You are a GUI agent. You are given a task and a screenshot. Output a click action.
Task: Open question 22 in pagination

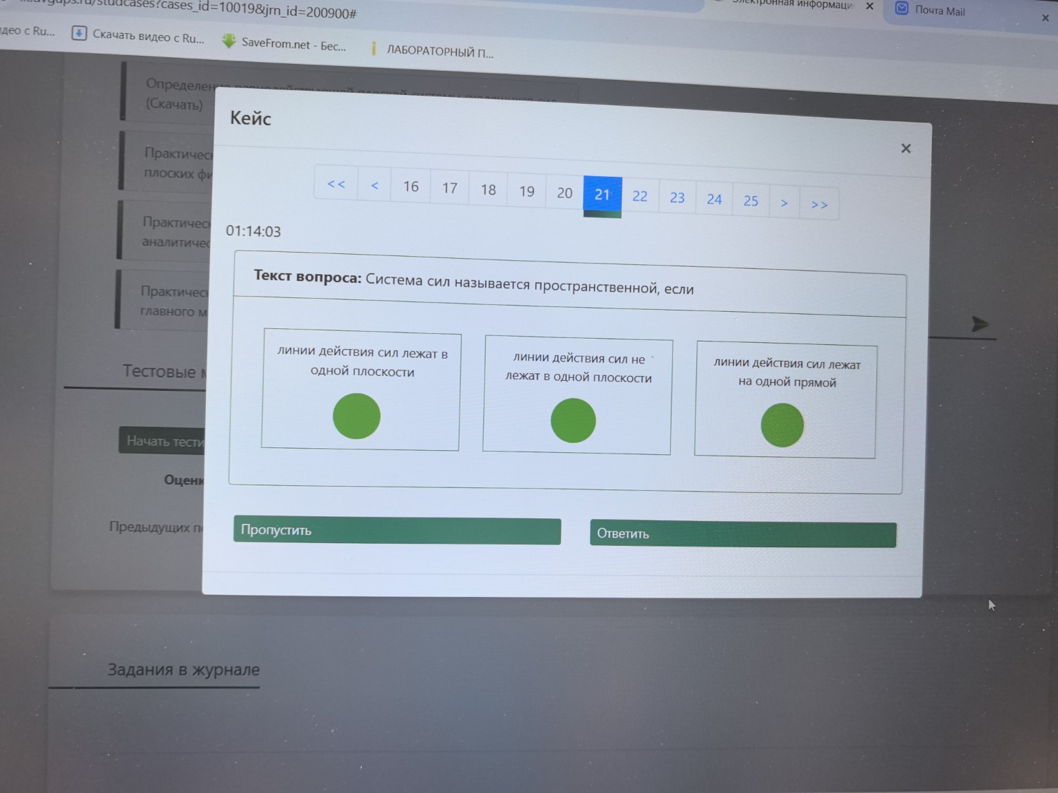(x=640, y=196)
